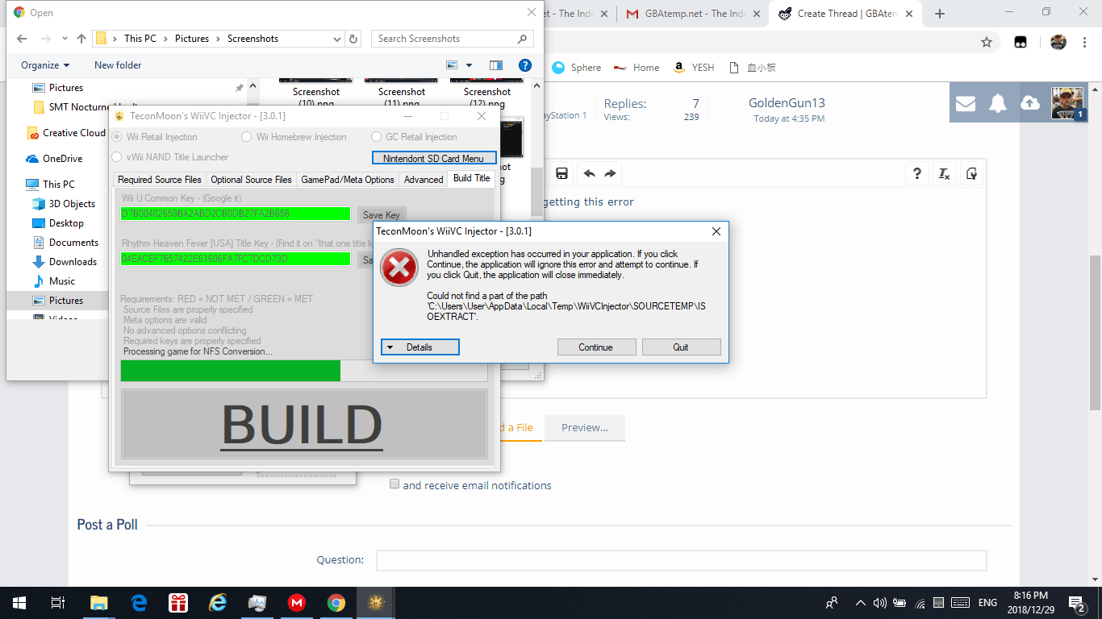Toggle the BB code source mode icon
This screenshot has width=1102, height=619.
(x=972, y=173)
